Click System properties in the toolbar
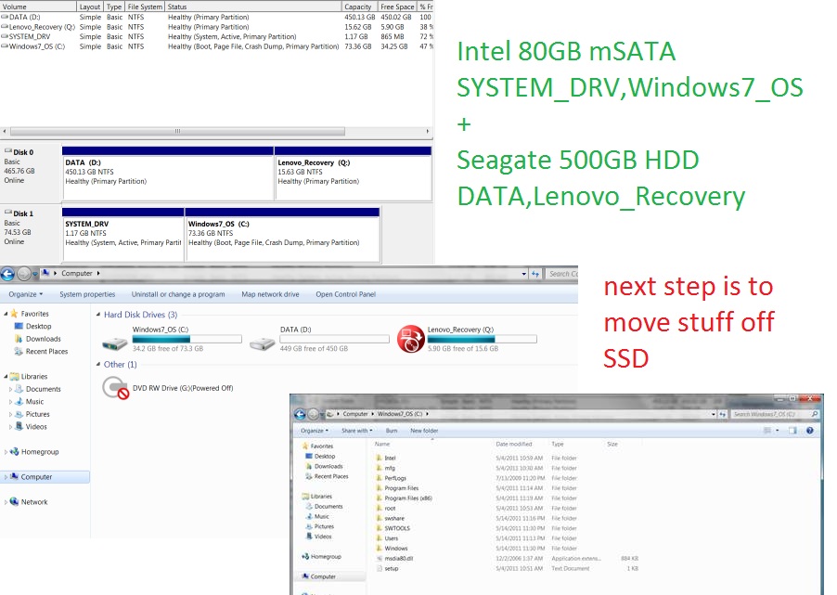The image size is (837, 595). [87, 294]
